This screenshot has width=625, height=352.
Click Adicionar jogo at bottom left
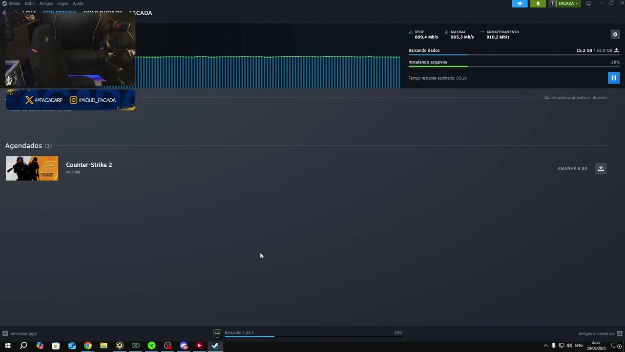coord(23,333)
